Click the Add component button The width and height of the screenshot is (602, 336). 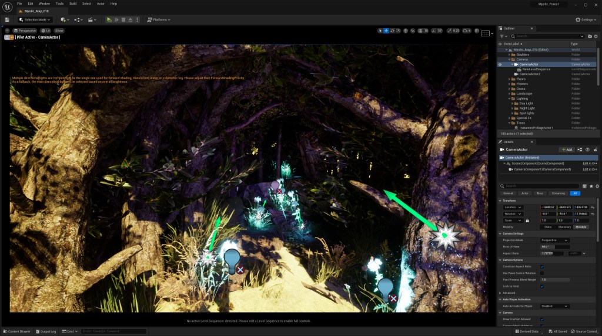tap(566, 150)
